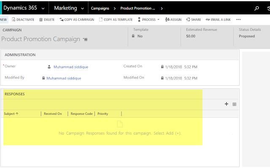
Task: Expand the Dynamics 365 app chevron
Action: [43, 8]
